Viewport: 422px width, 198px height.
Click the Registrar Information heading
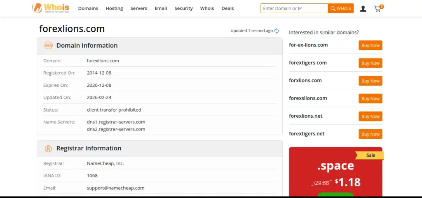[x=89, y=148]
